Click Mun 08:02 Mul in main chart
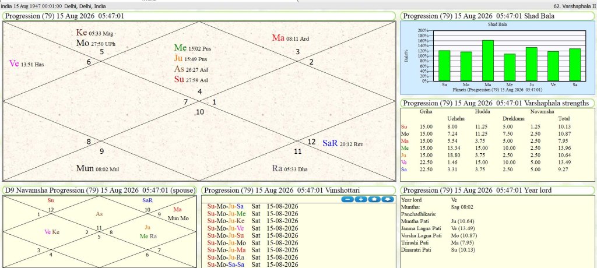This screenshot has height=268, width=597. click(x=97, y=168)
